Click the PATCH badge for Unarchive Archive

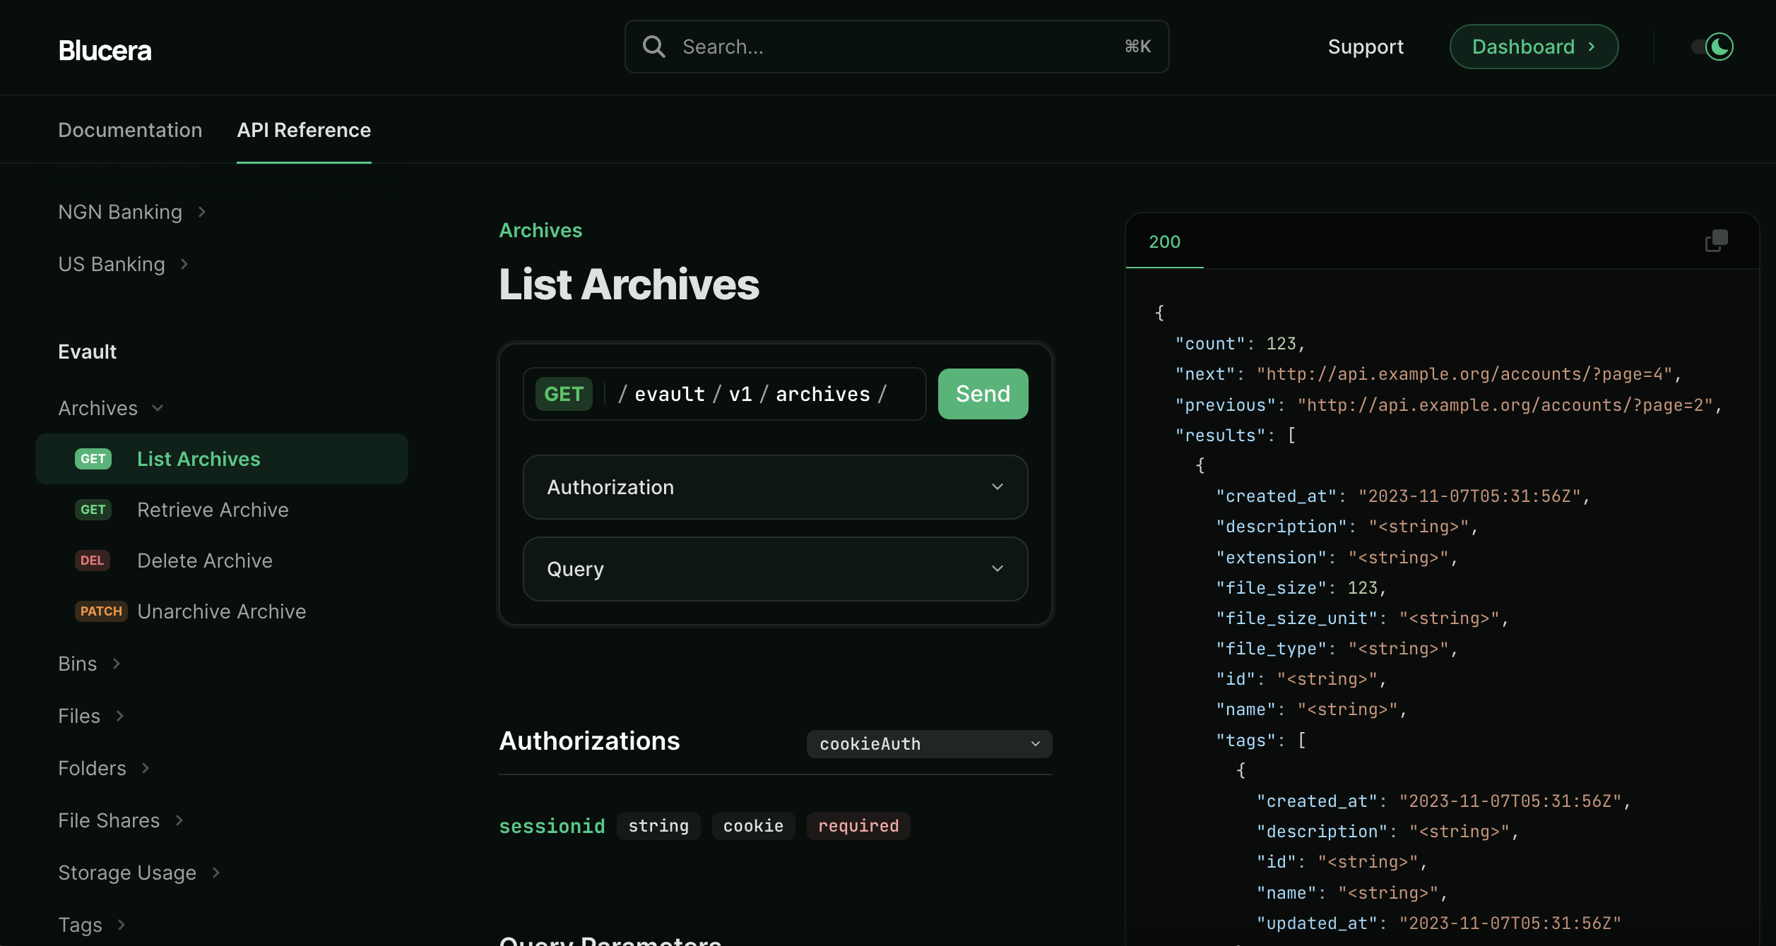tap(101, 611)
